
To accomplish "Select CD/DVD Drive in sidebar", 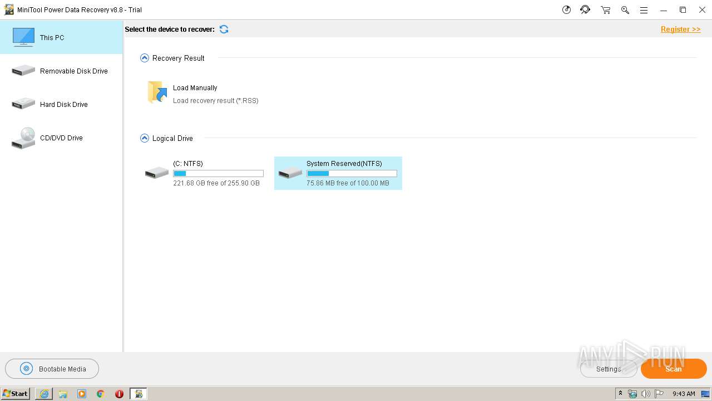I will click(61, 138).
